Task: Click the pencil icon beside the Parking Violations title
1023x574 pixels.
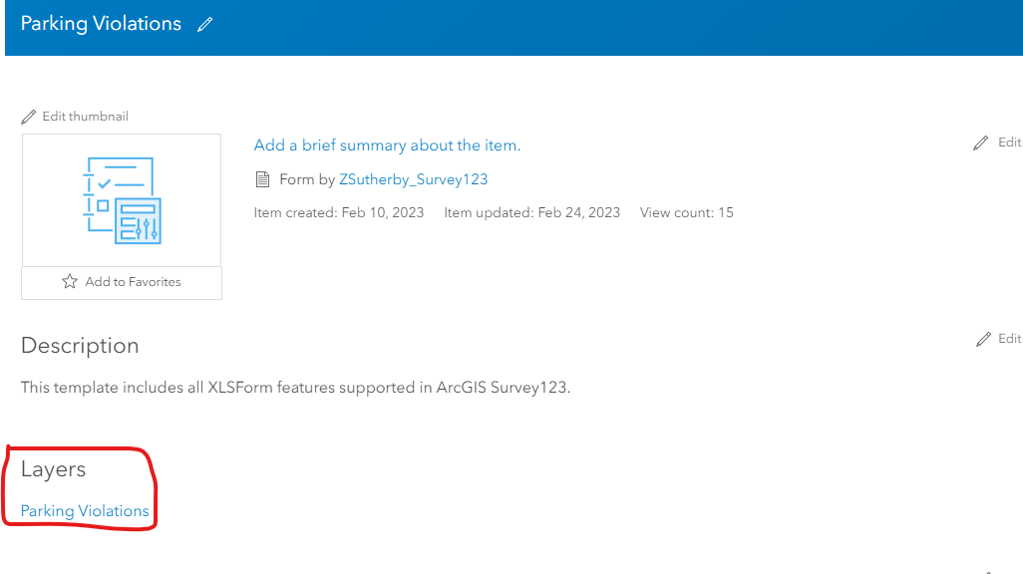Action: coord(204,23)
